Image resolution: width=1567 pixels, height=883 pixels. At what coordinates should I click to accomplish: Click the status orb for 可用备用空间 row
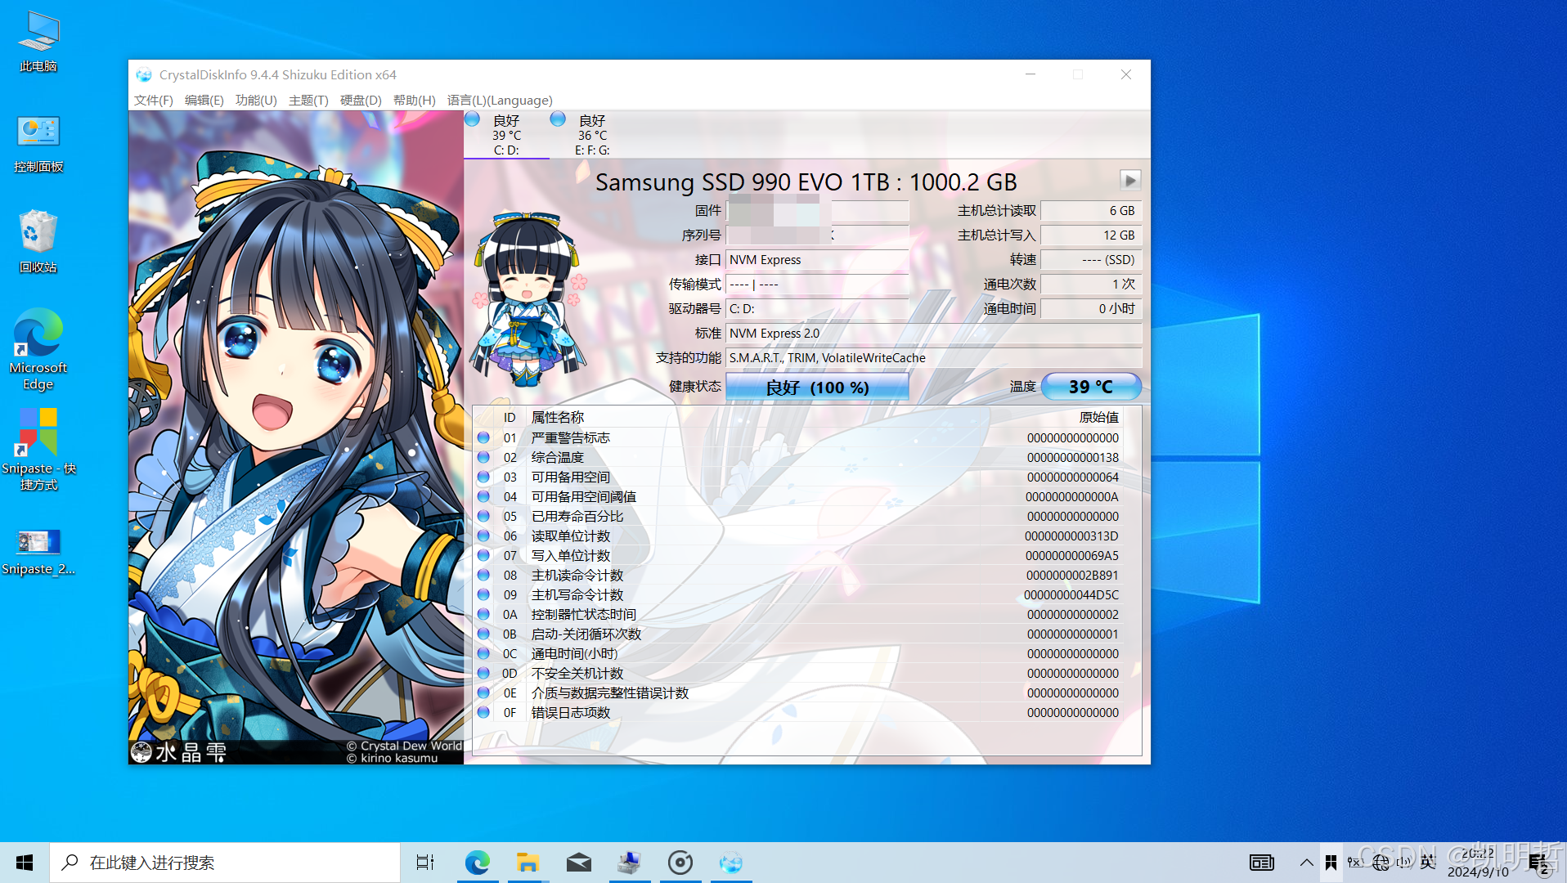tap(483, 477)
